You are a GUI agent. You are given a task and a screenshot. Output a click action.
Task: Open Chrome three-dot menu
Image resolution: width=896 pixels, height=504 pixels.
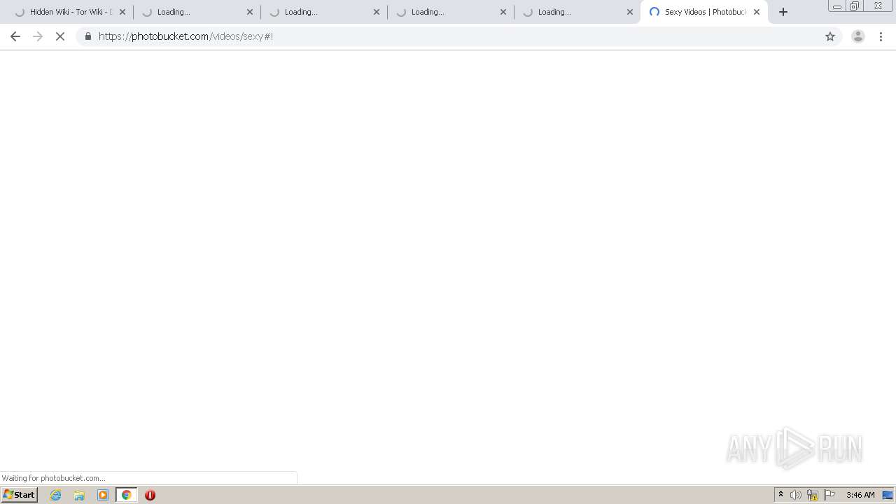click(881, 36)
